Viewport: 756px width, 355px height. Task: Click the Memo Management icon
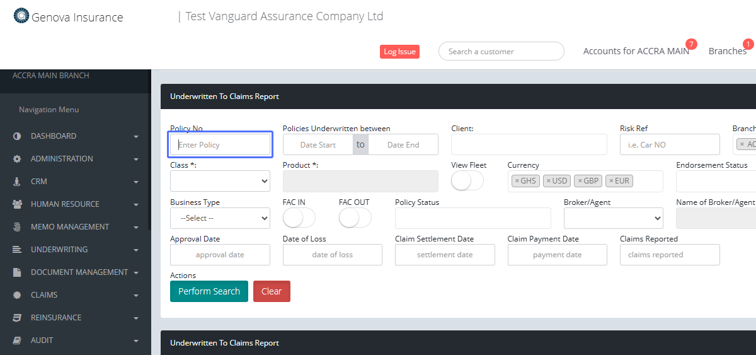point(17,227)
